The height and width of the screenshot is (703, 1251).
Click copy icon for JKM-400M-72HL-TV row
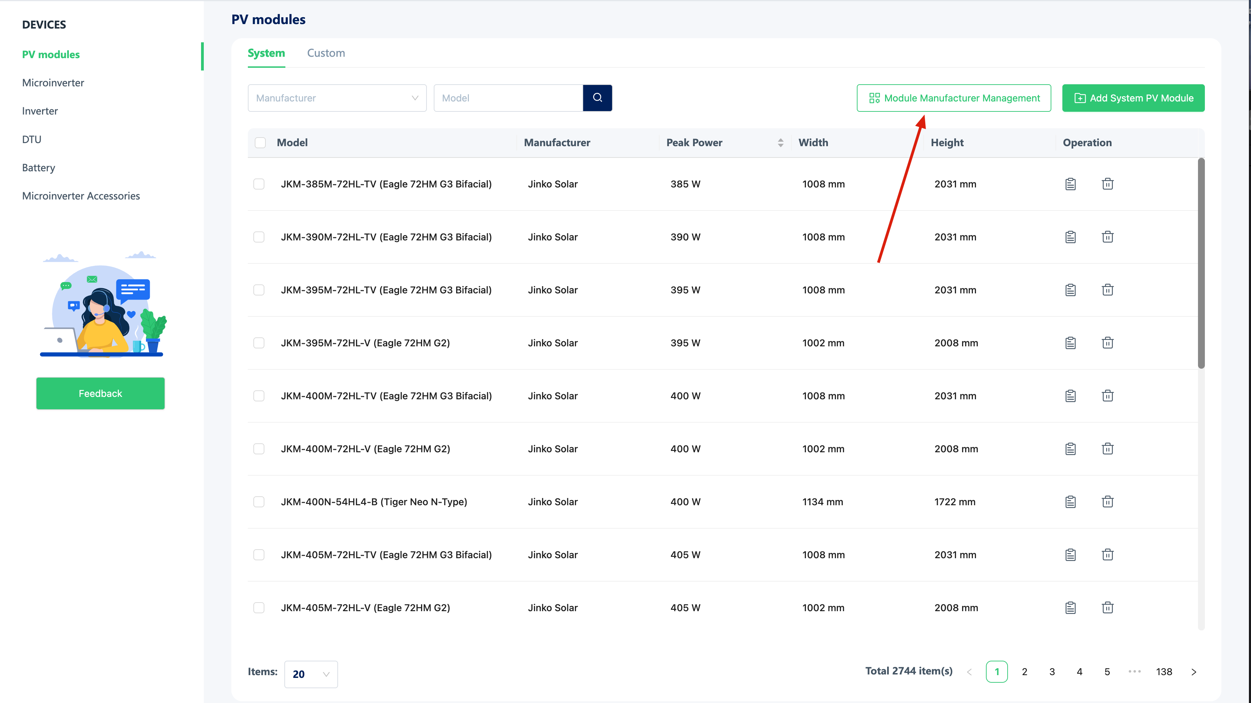click(x=1070, y=396)
